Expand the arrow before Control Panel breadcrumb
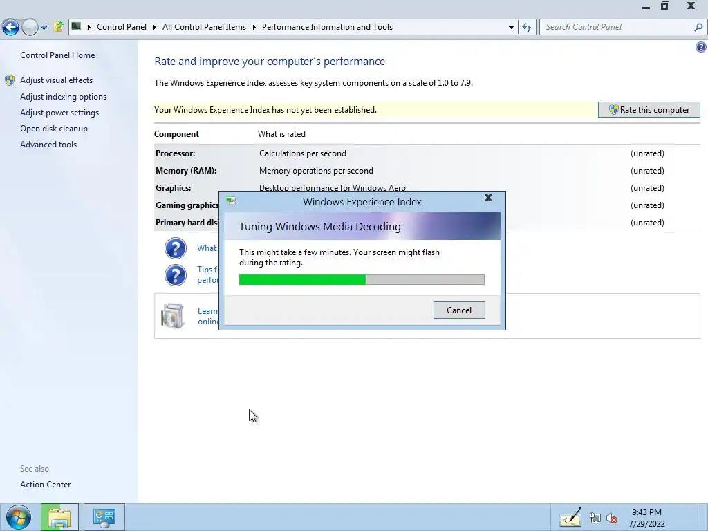Viewport: 708px width, 531px height. 88,27
